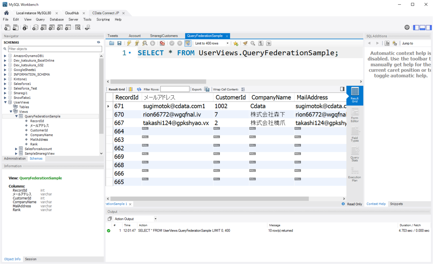Beautify query with broom icon
The image size is (433, 264).
point(245,43)
